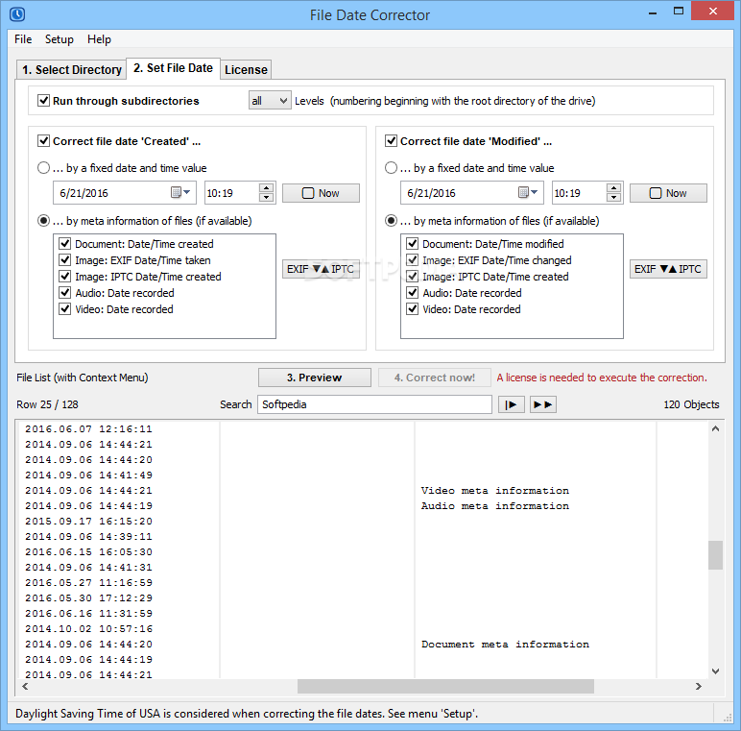Click file list scroll right arrow
The height and width of the screenshot is (731, 741).
tap(699, 686)
